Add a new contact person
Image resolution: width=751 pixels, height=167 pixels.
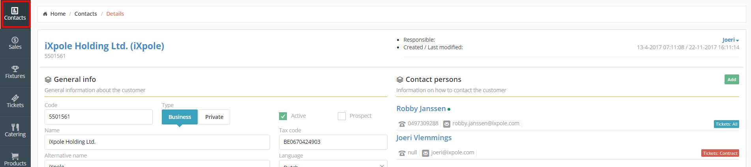coord(732,80)
